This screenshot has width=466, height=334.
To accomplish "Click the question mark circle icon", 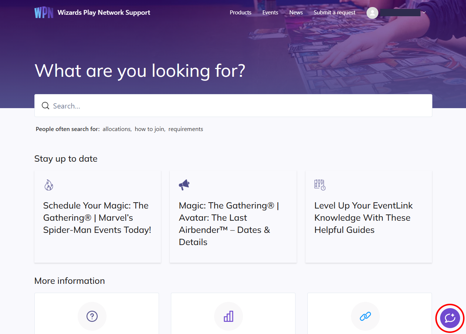I will pyautogui.click(x=92, y=316).
